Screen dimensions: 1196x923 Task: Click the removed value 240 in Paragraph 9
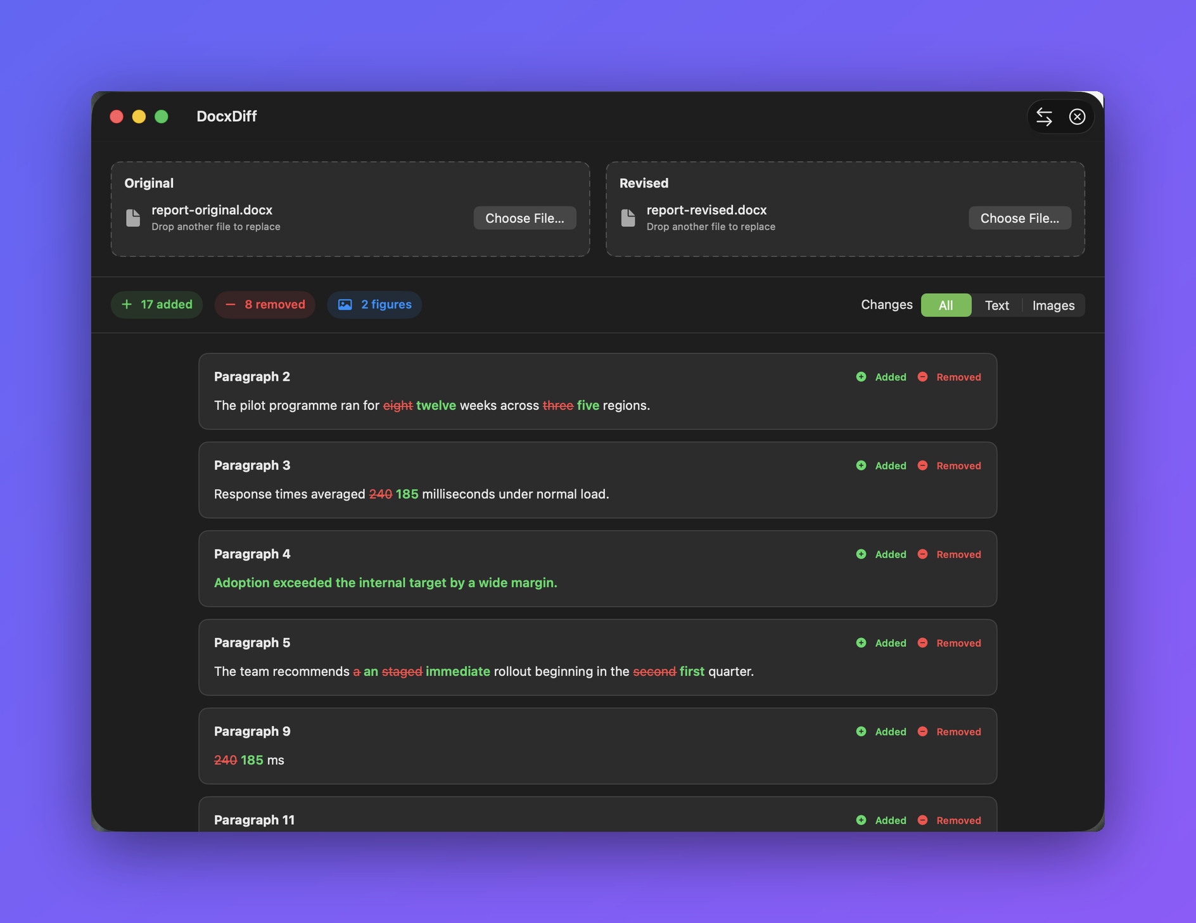(x=226, y=760)
